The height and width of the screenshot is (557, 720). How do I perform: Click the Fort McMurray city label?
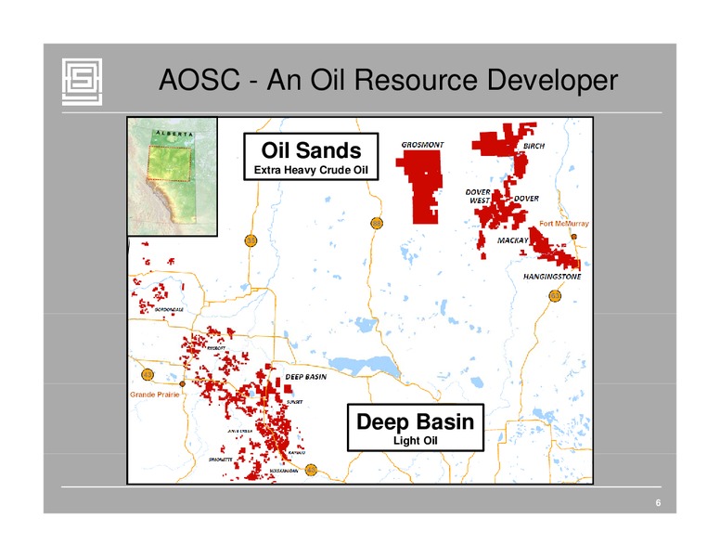point(563,224)
